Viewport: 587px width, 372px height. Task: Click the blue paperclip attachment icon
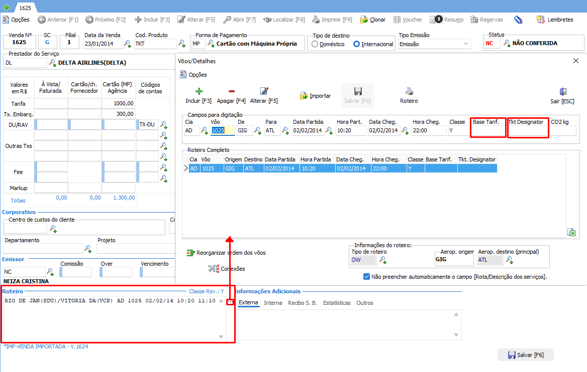coord(518,20)
